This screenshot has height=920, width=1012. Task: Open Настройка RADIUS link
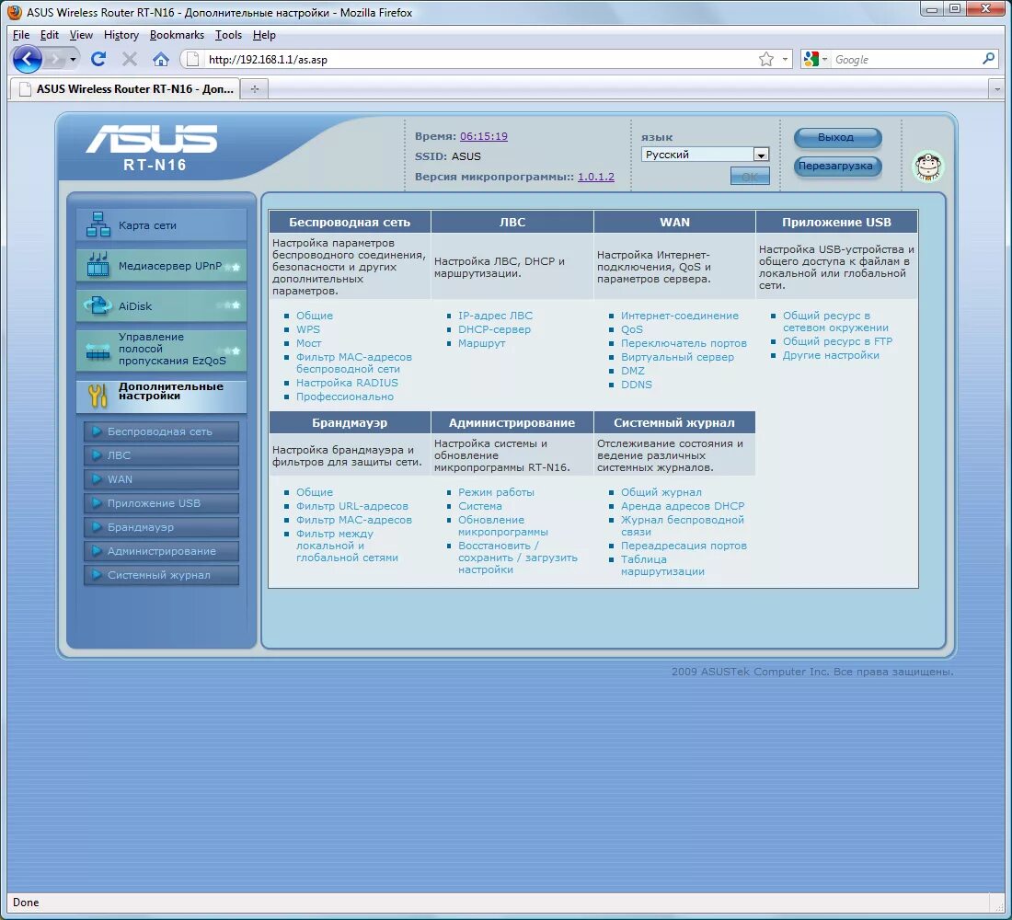coord(347,383)
